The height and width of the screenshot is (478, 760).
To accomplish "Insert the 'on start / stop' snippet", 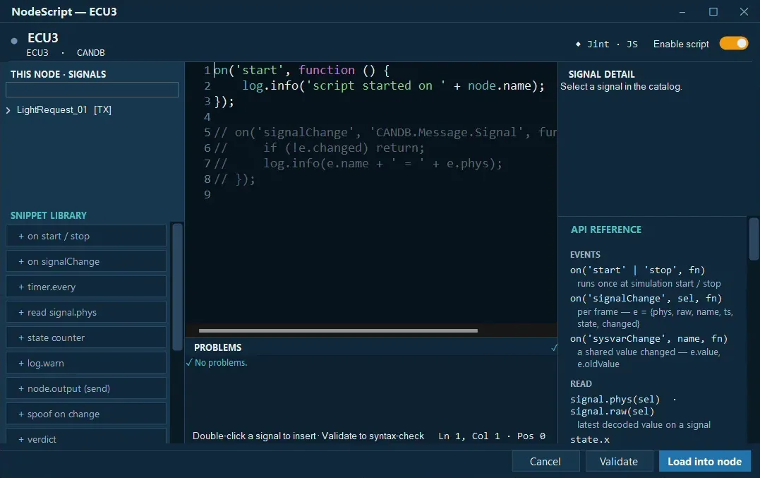I will click(x=86, y=236).
